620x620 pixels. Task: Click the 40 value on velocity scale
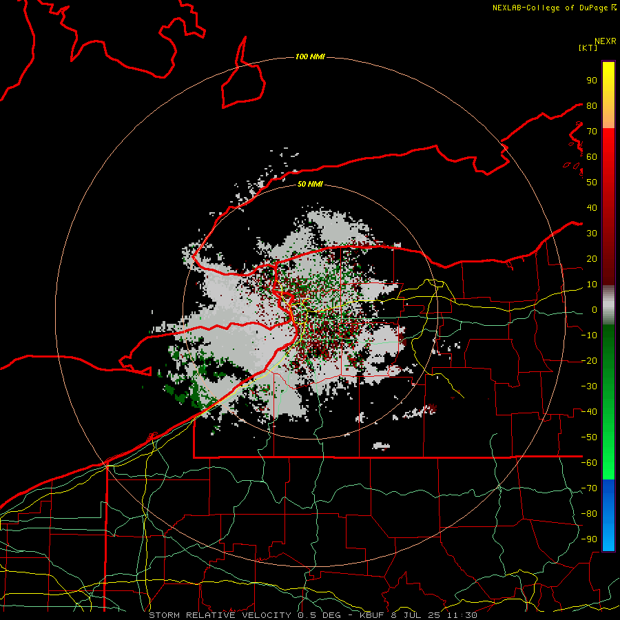592,208
